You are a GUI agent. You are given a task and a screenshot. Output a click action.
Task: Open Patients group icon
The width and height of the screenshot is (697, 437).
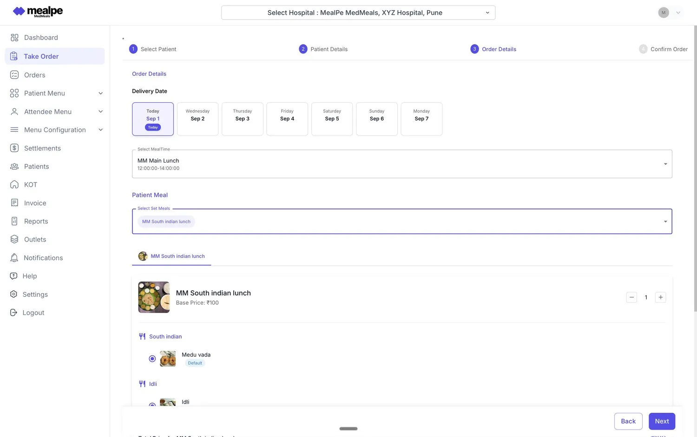click(x=14, y=166)
